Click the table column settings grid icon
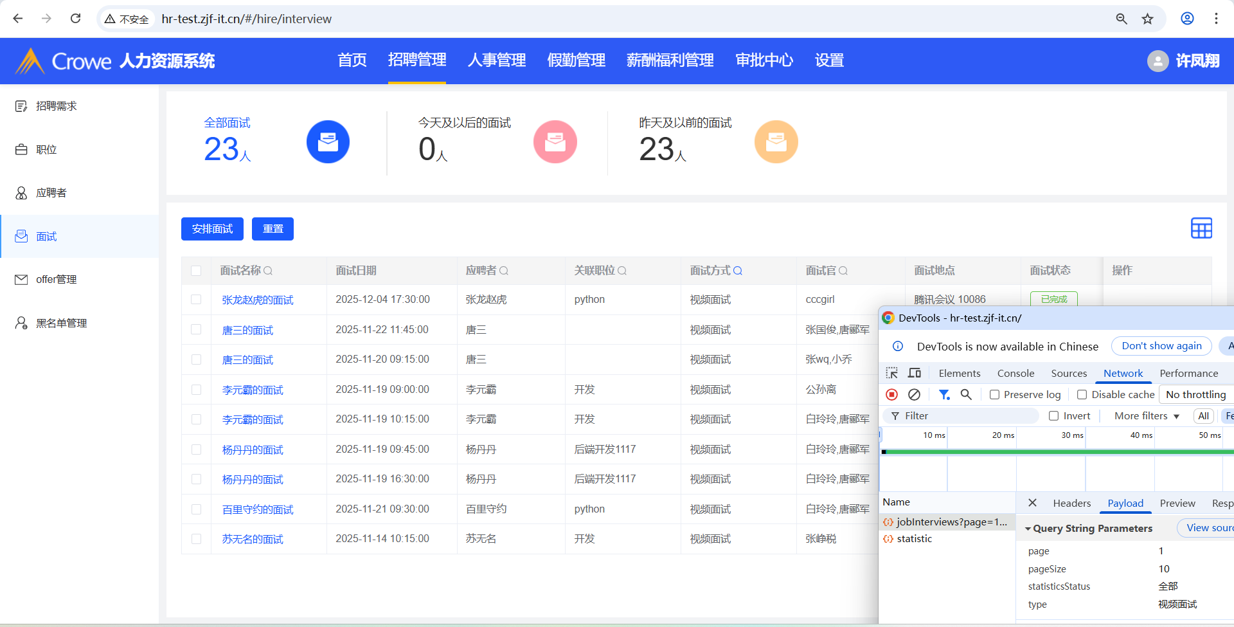 [x=1201, y=228]
